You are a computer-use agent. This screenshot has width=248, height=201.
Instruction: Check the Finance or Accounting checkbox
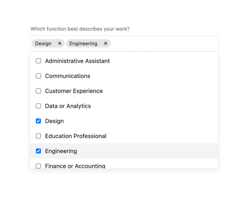point(38,166)
